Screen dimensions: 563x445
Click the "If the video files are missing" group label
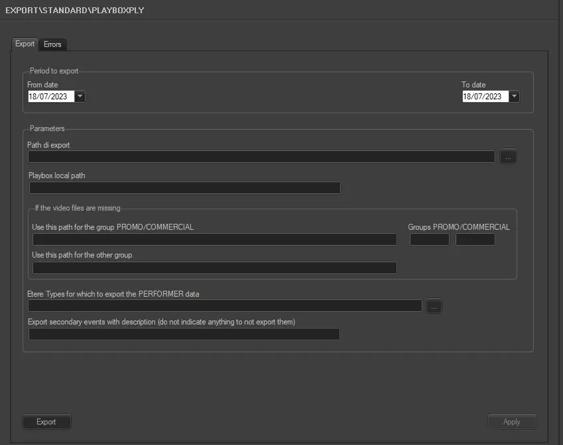(78, 208)
